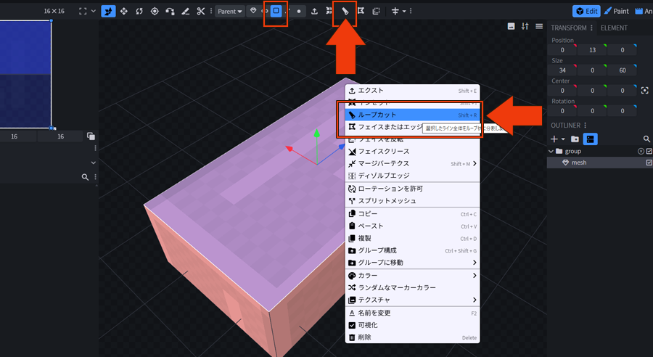653x357 pixels.
Task: Toggle visibility checkbox for group
Action: pyautogui.click(x=649, y=151)
